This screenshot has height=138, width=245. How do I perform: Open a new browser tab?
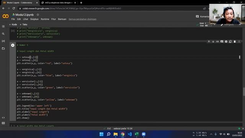coord(81,3)
